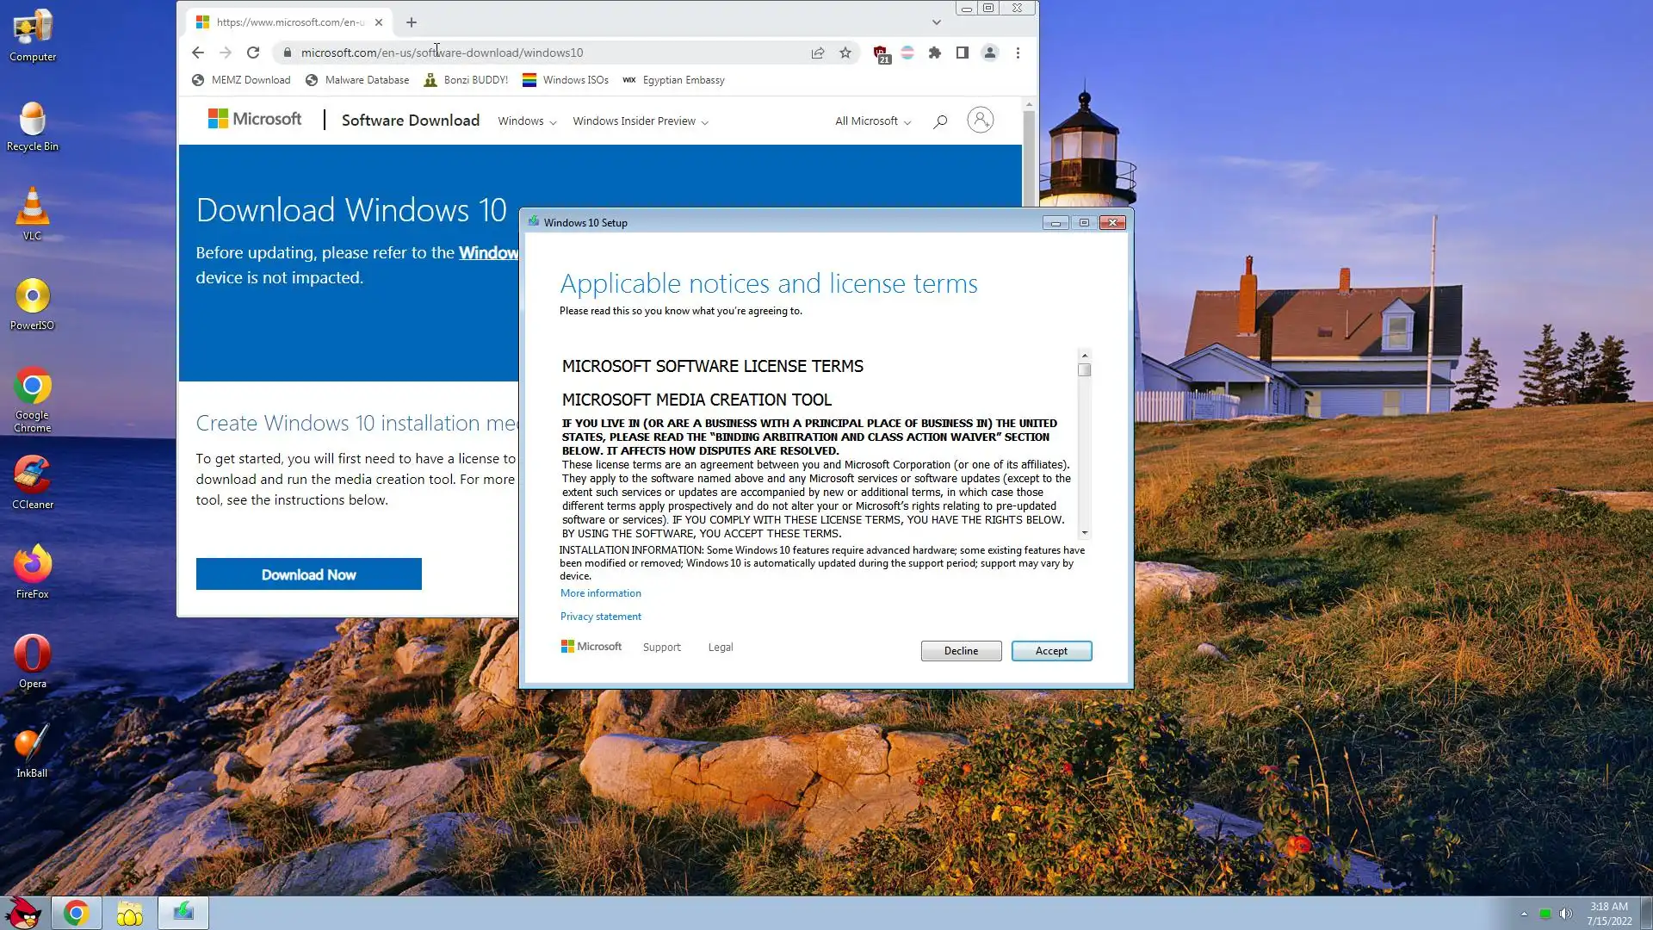Click the Chrome reload page icon
Image resolution: width=1653 pixels, height=930 pixels.
coord(253,53)
